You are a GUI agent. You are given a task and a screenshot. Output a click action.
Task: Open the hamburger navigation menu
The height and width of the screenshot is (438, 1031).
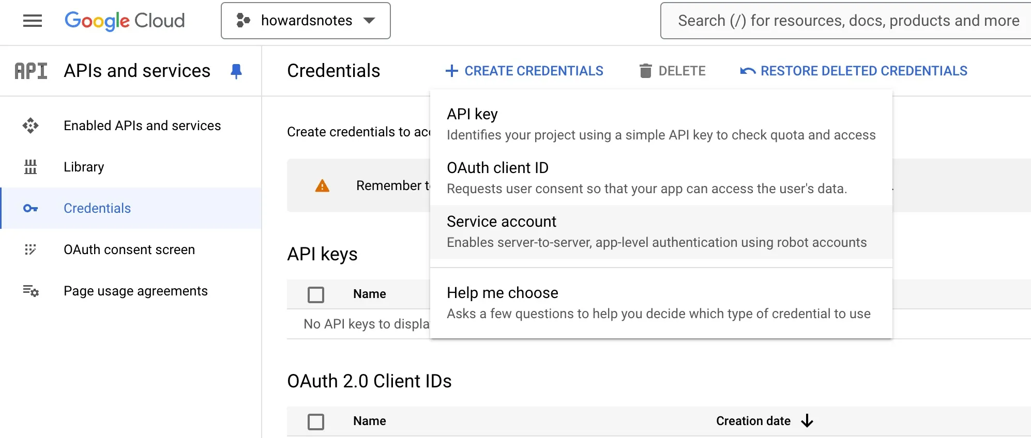tap(33, 21)
